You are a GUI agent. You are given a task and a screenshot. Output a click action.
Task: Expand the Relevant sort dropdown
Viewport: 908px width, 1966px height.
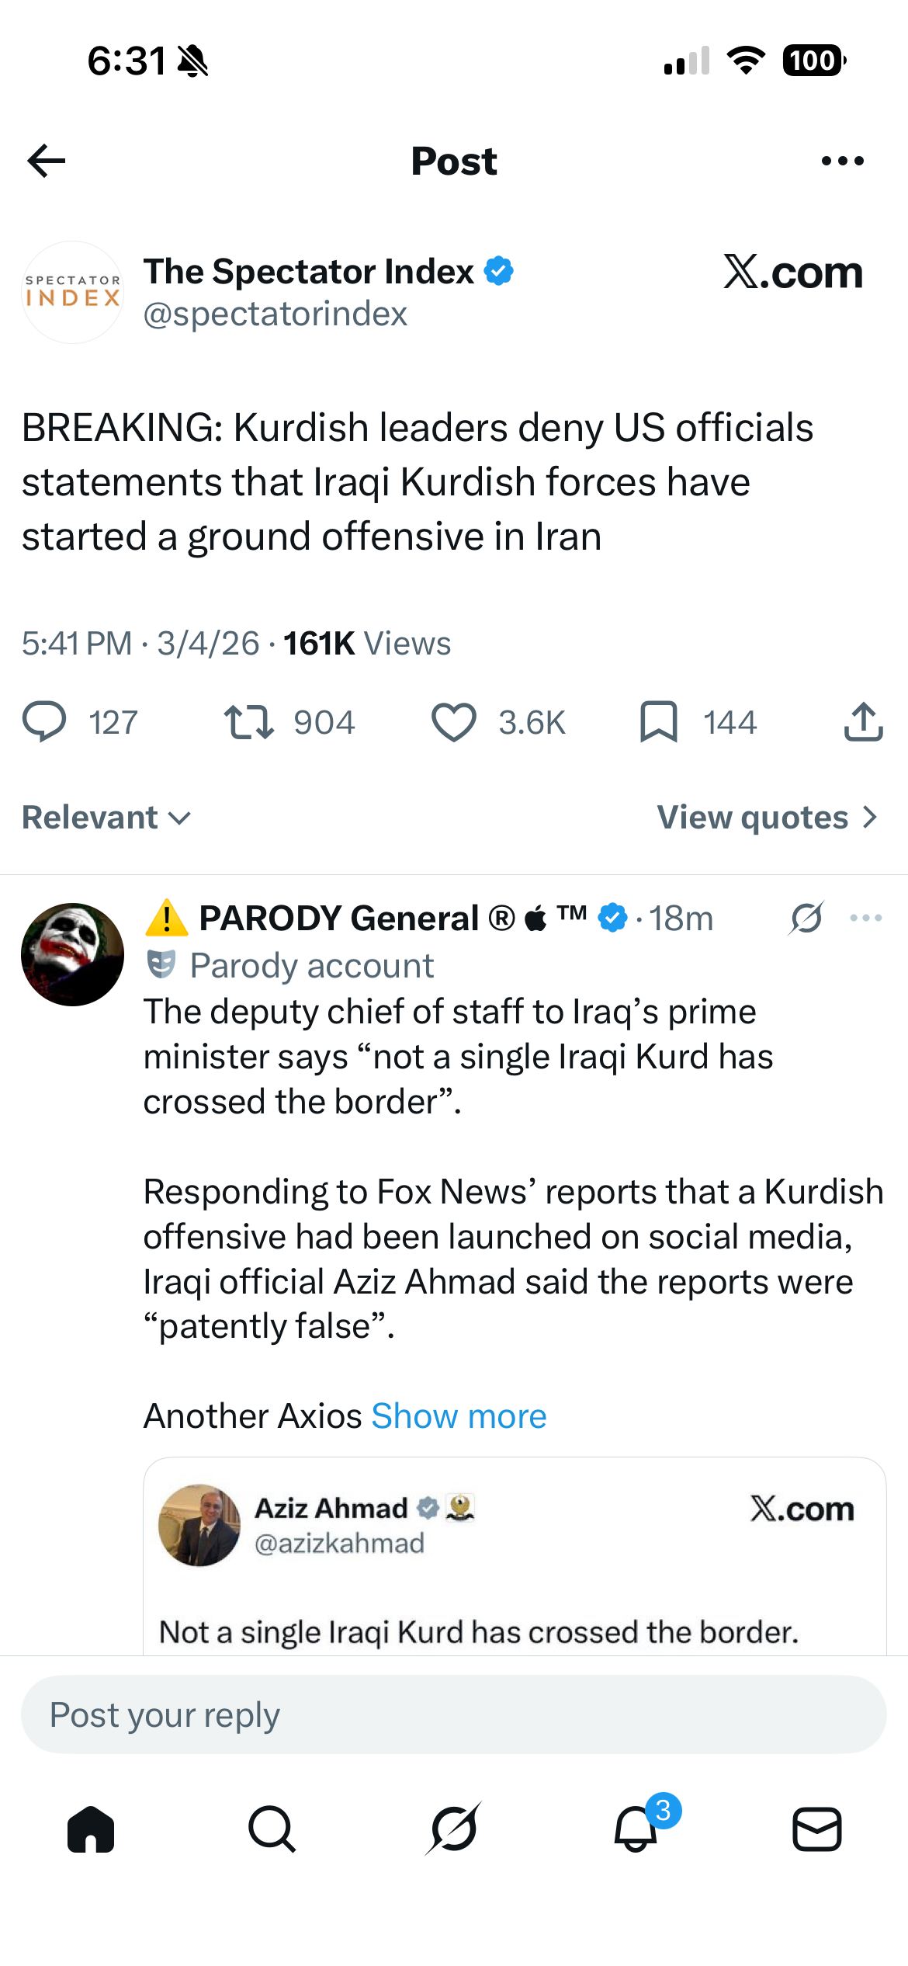106,818
